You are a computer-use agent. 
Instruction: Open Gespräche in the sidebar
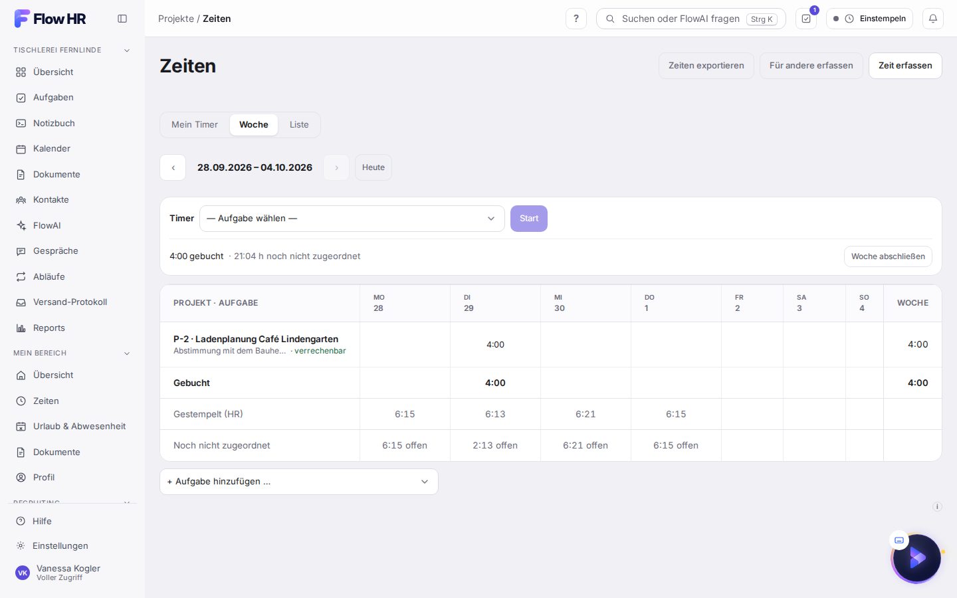pyautogui.click(x=72, y=251)
